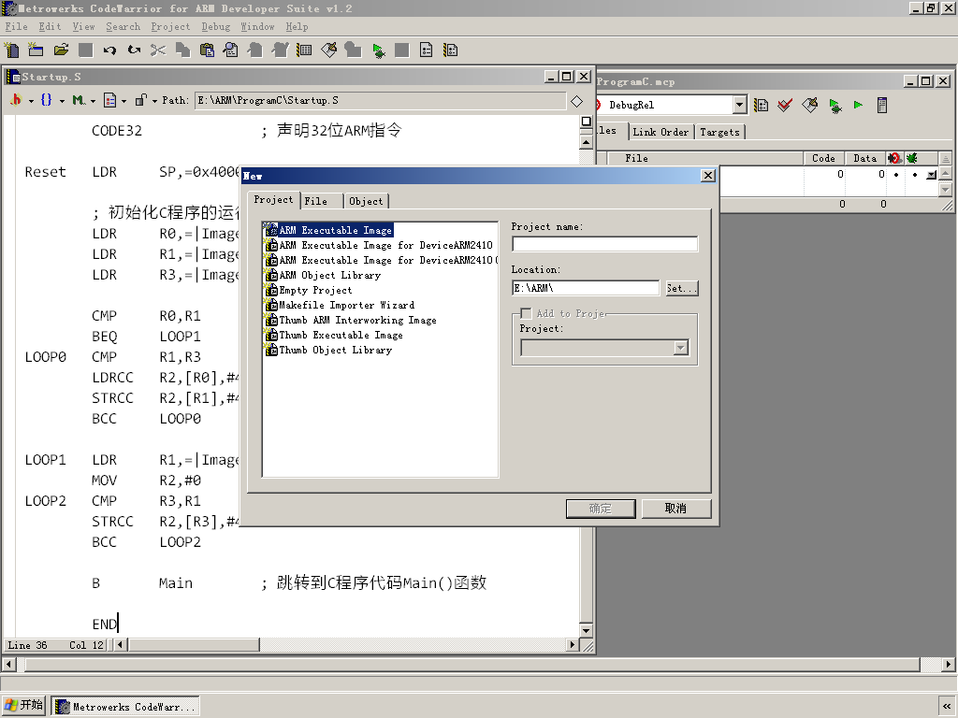Click the scissors Cut icon
958x718 pixels.
[x=158, y=50]
